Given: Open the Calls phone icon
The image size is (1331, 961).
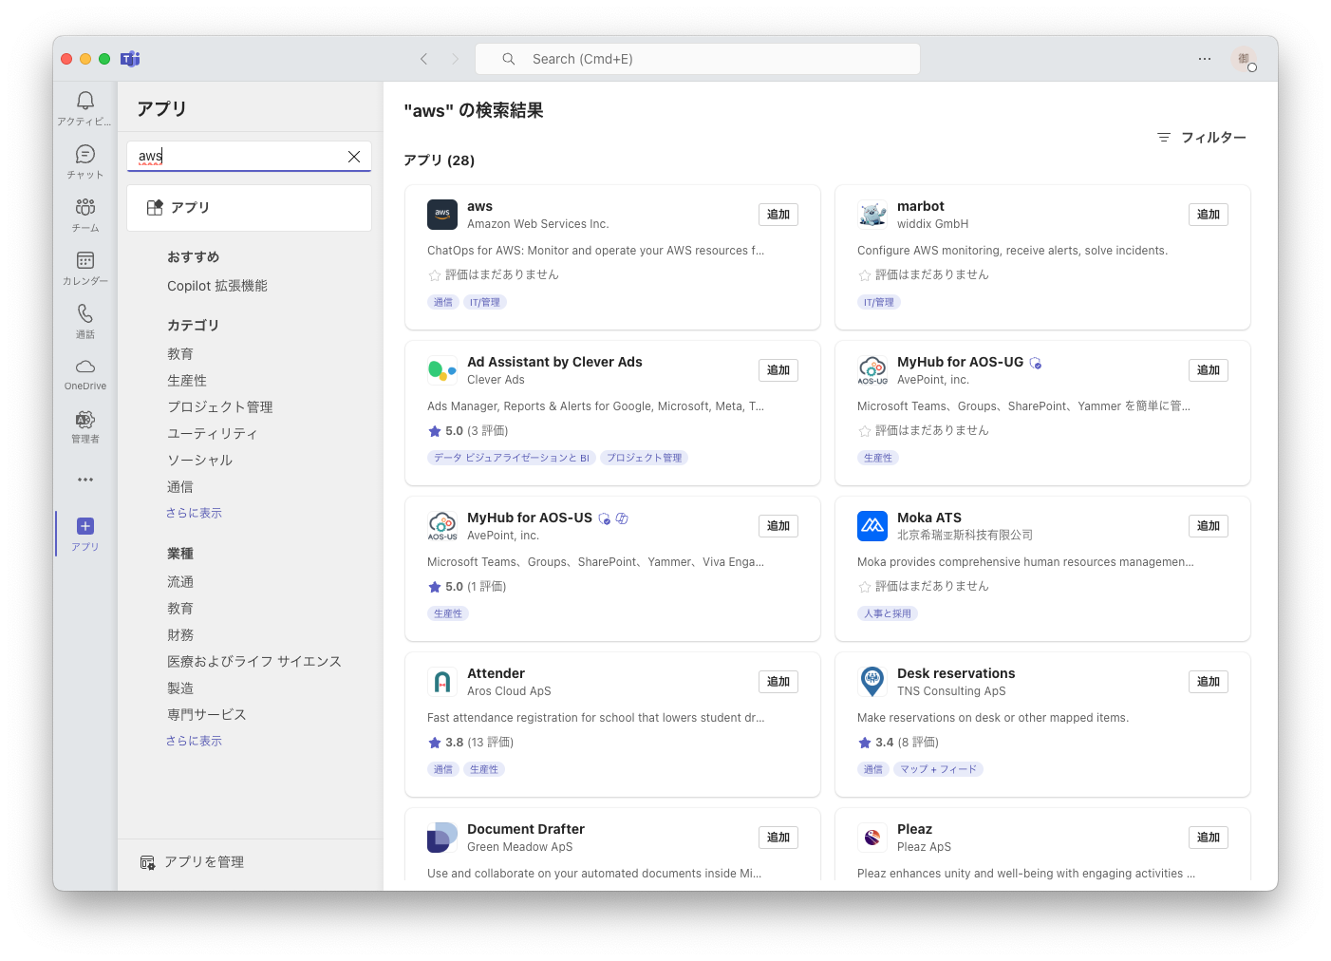Looking at the screenshot, I should (85, 313).
